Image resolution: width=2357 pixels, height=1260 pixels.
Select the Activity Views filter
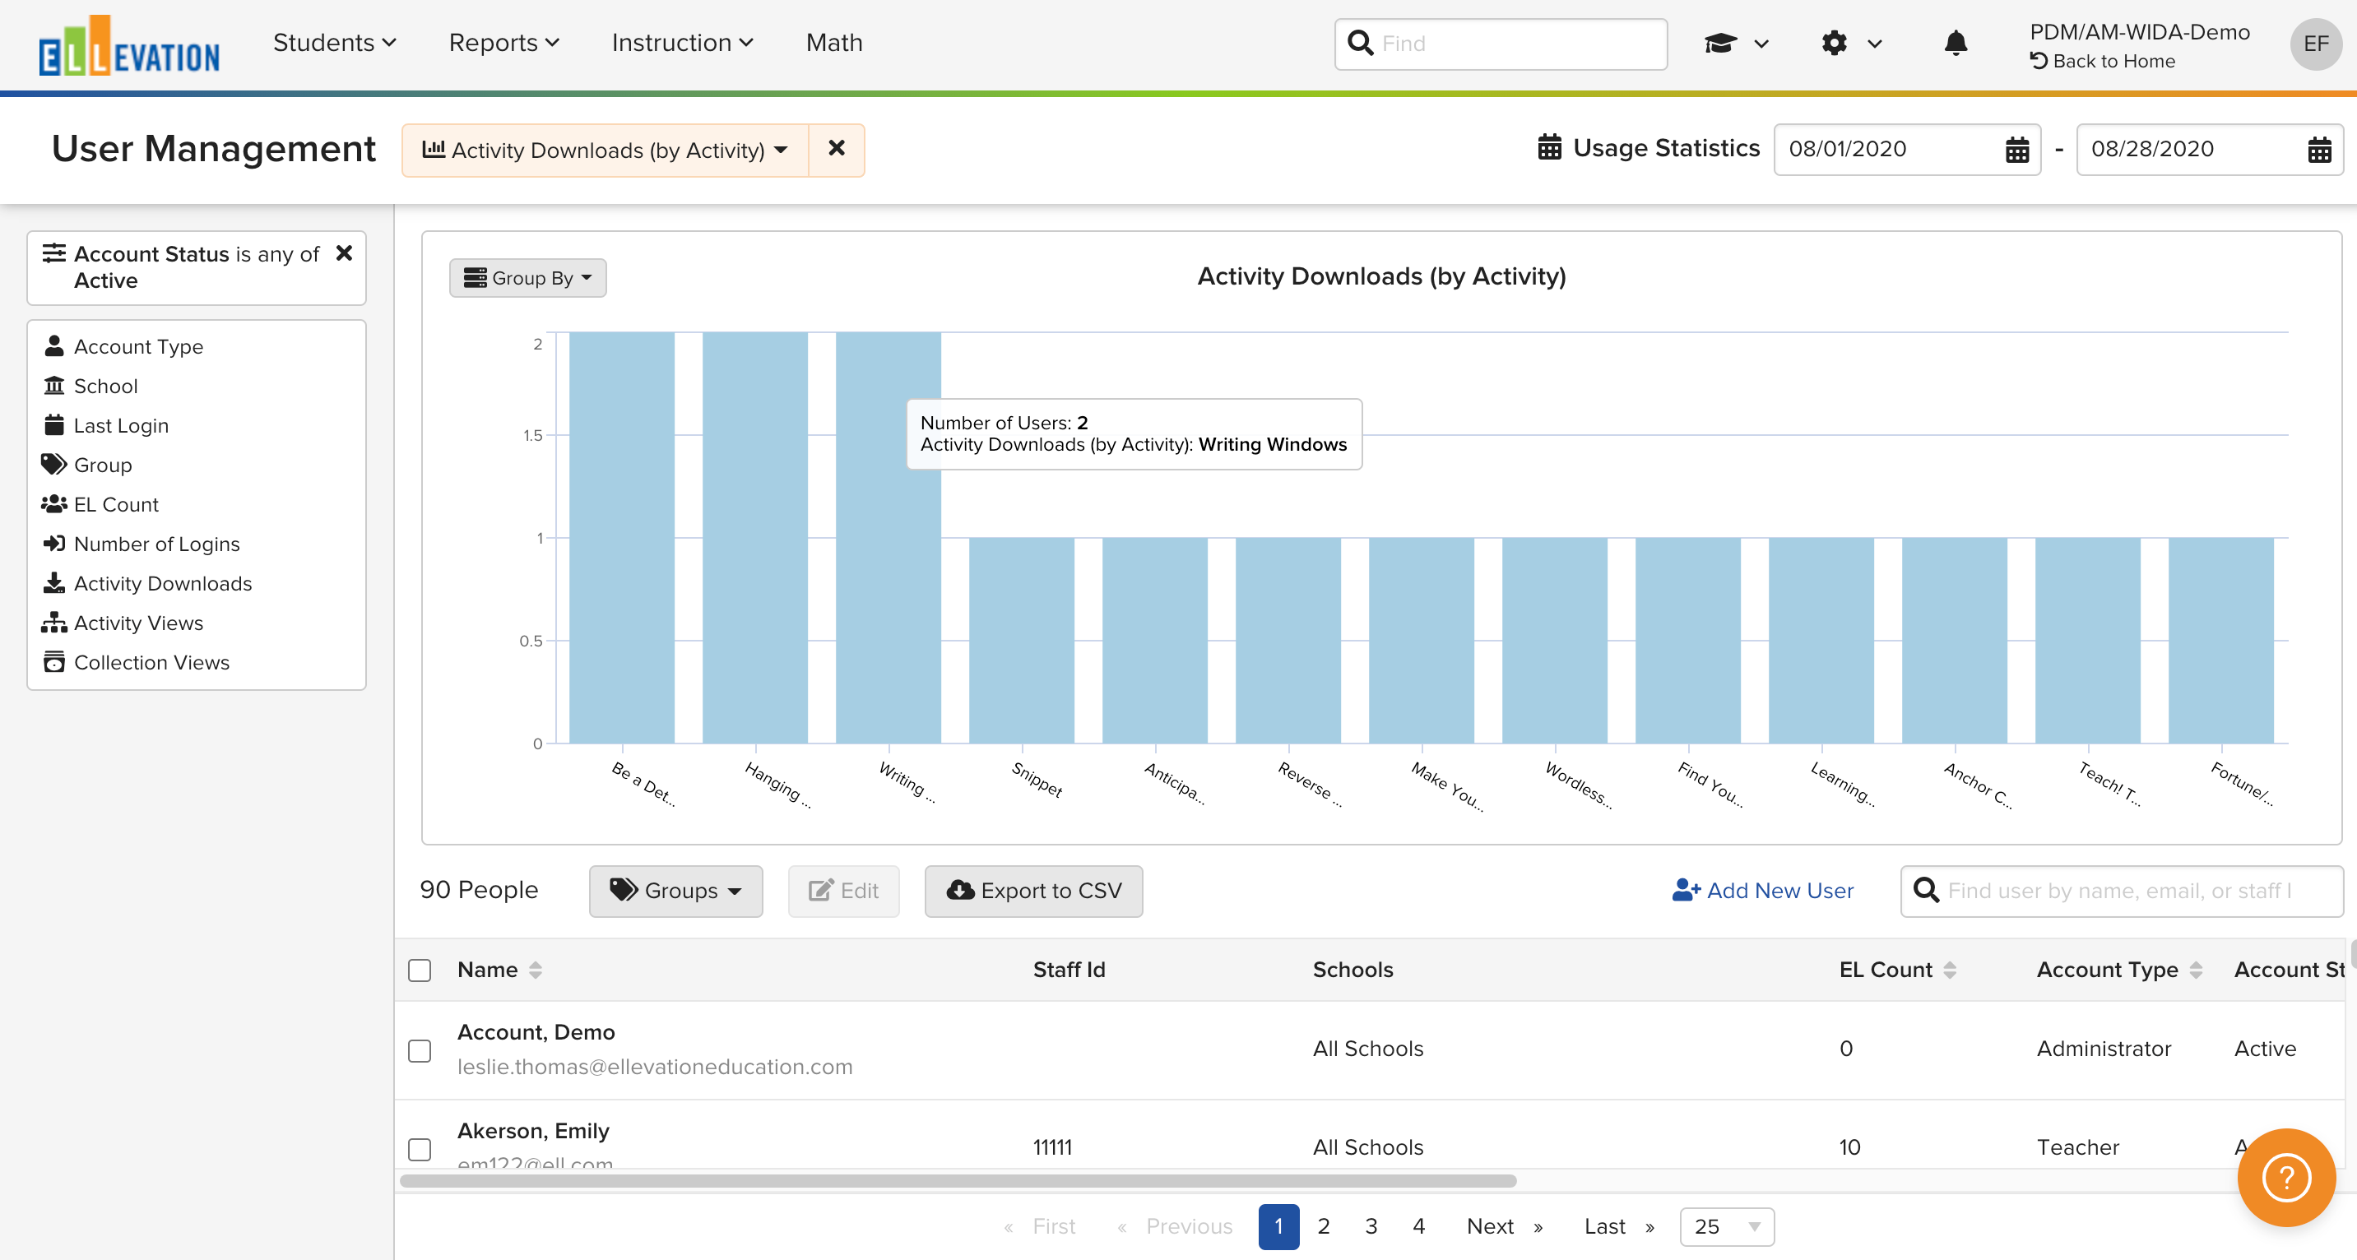point(138,623)
